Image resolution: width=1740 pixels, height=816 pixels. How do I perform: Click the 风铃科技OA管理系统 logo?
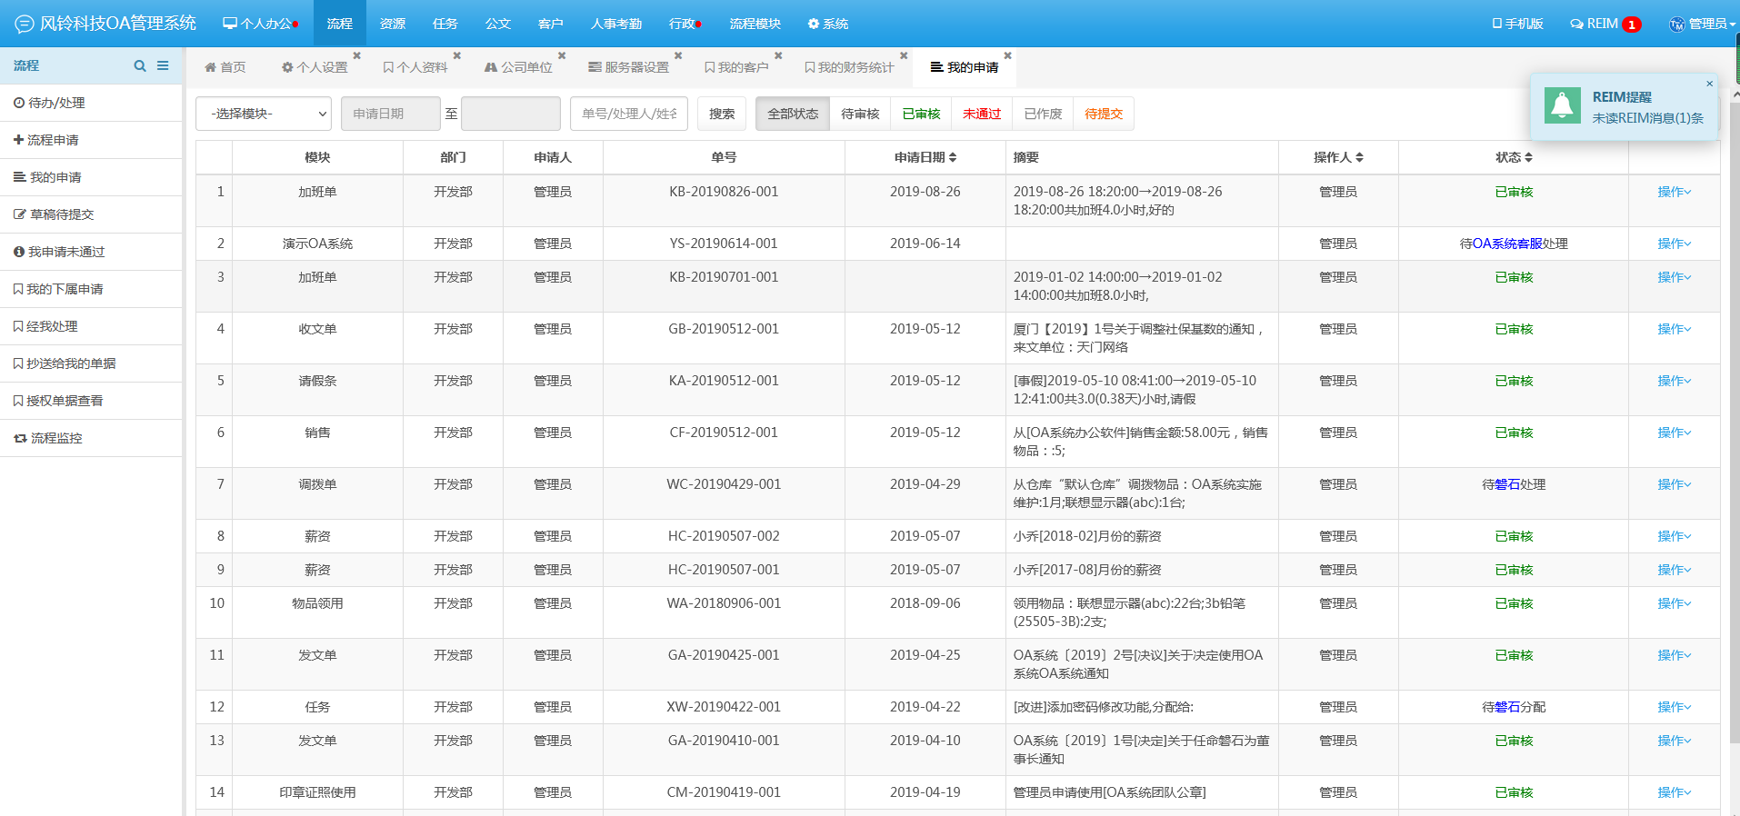[x=105, y=23]
